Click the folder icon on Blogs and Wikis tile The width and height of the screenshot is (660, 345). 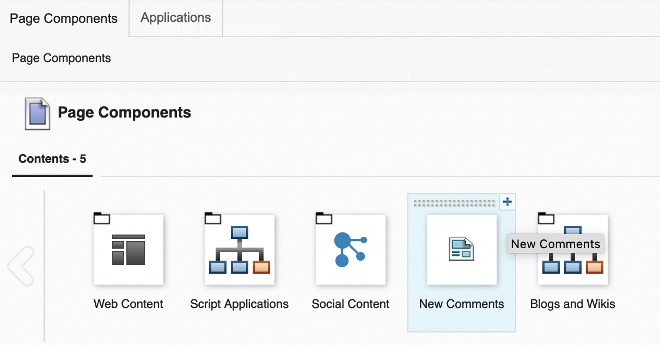click(x=547, y=217)
